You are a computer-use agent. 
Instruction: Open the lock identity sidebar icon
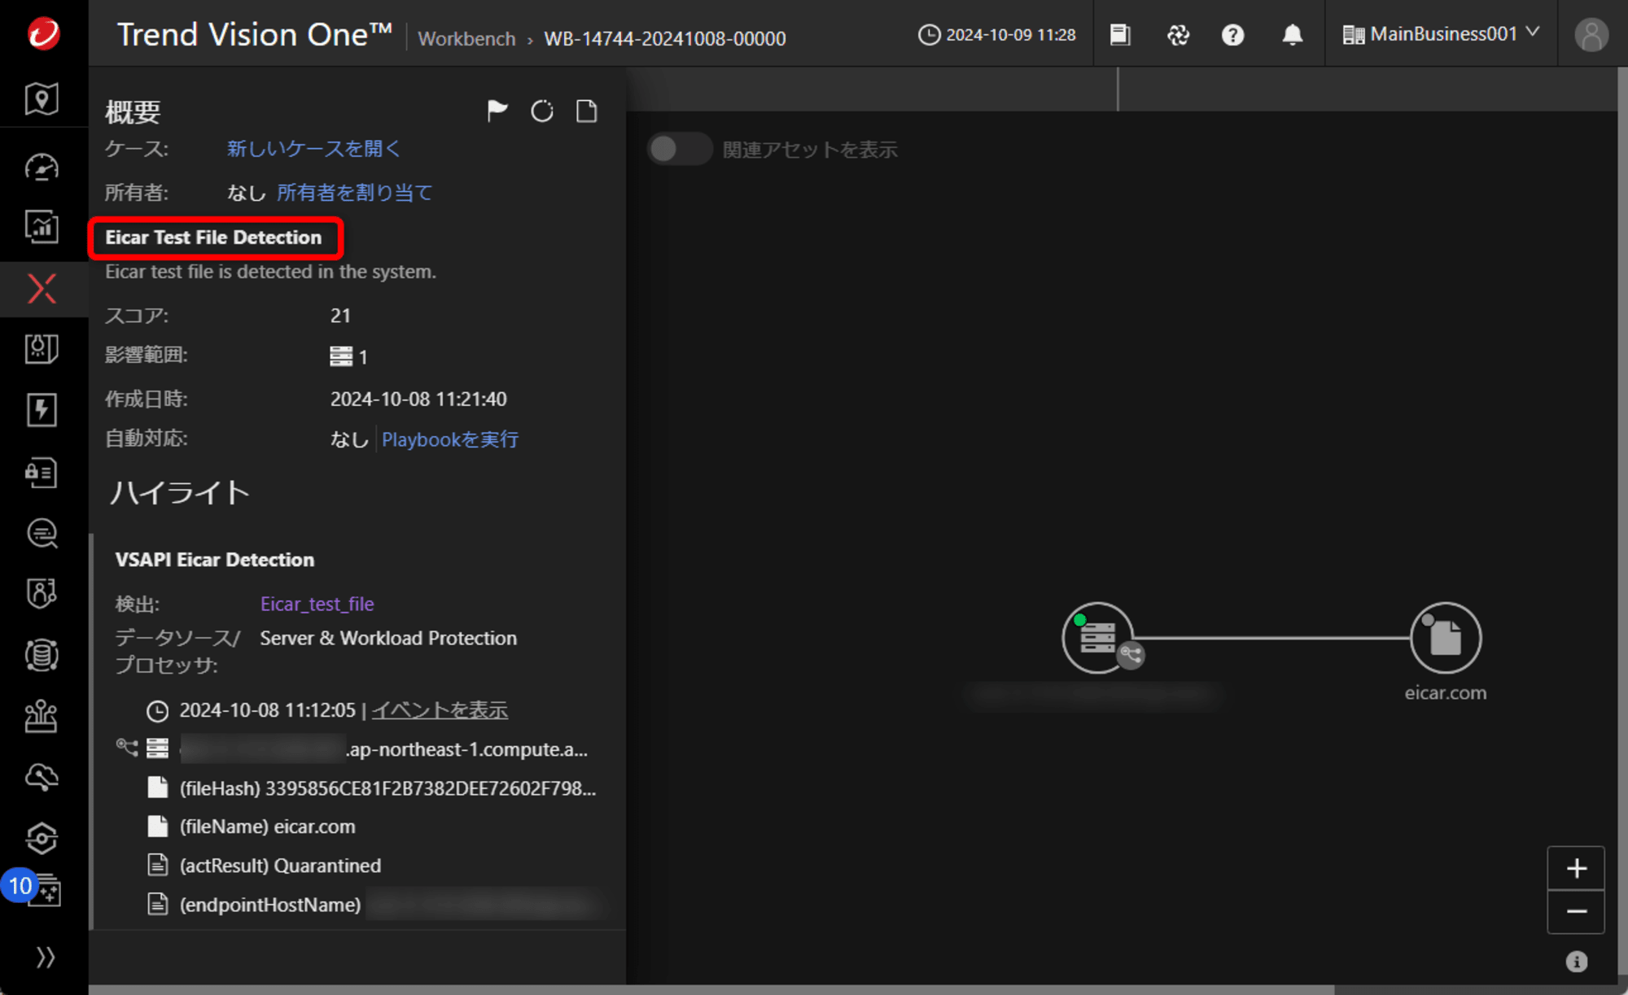pos(42,472)
